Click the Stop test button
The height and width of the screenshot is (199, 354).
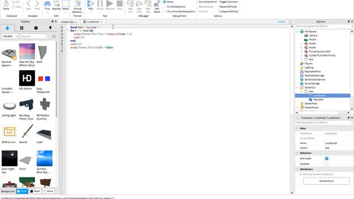coord(119,5)
